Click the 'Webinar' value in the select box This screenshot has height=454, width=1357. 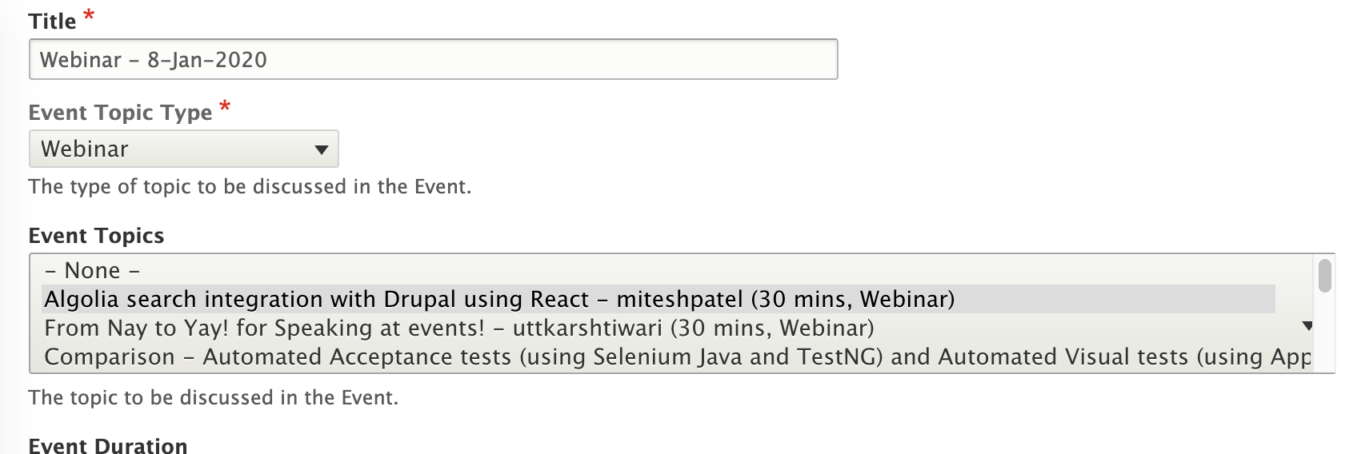pos(85,149)
